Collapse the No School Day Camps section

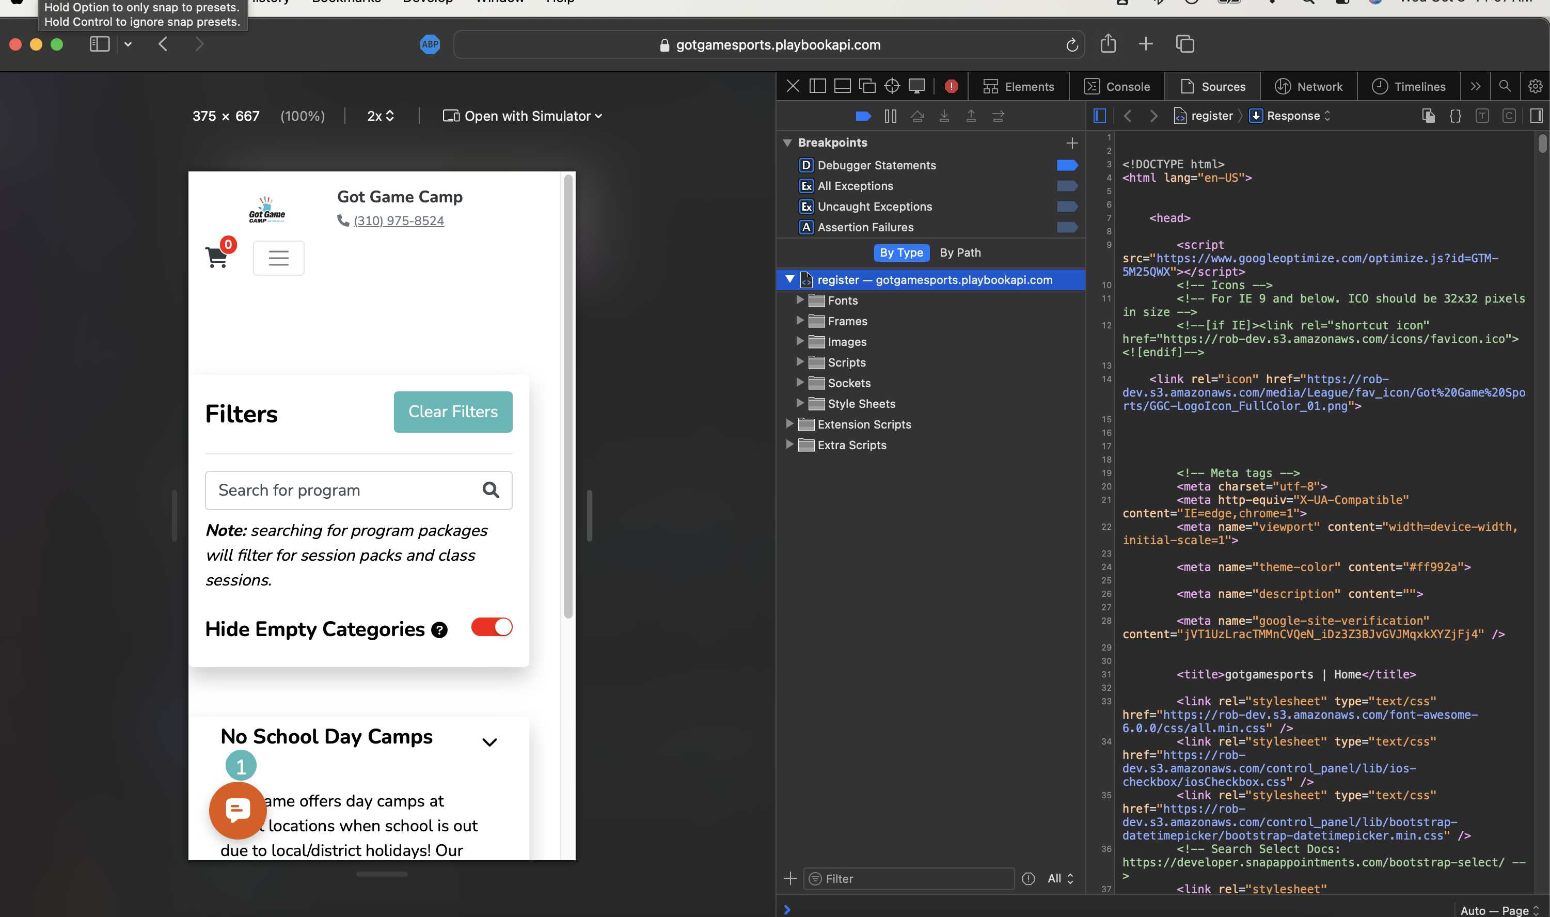[x=489, y=742]
